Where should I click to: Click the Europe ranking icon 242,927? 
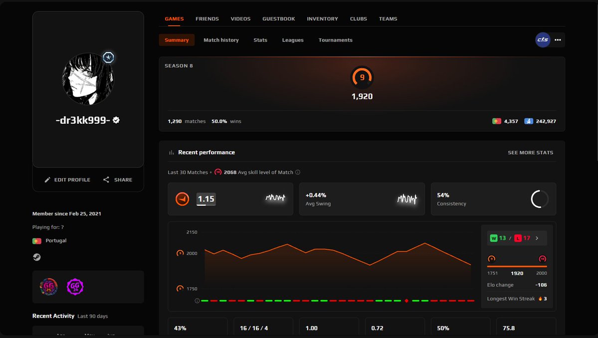pyautogui.click(x=529, y=121)
